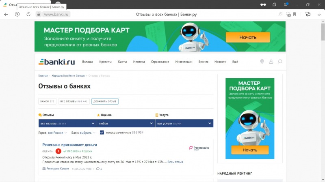Click the review date 31.05.2022 9:08
This screenshot has height=182, width=325.
(82, 169)
